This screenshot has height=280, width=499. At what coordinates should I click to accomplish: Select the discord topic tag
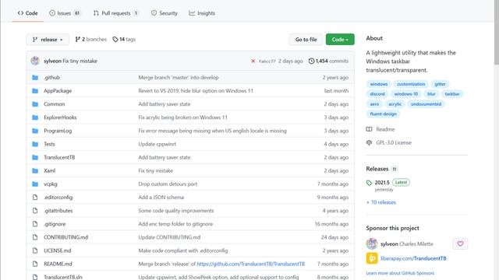(x=377, y=94)
